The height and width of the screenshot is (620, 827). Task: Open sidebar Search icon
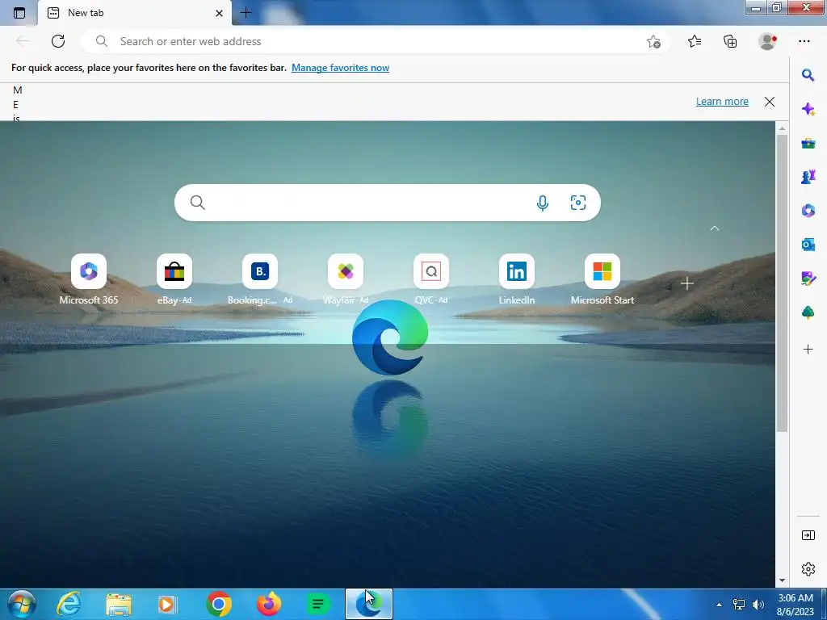808,75
